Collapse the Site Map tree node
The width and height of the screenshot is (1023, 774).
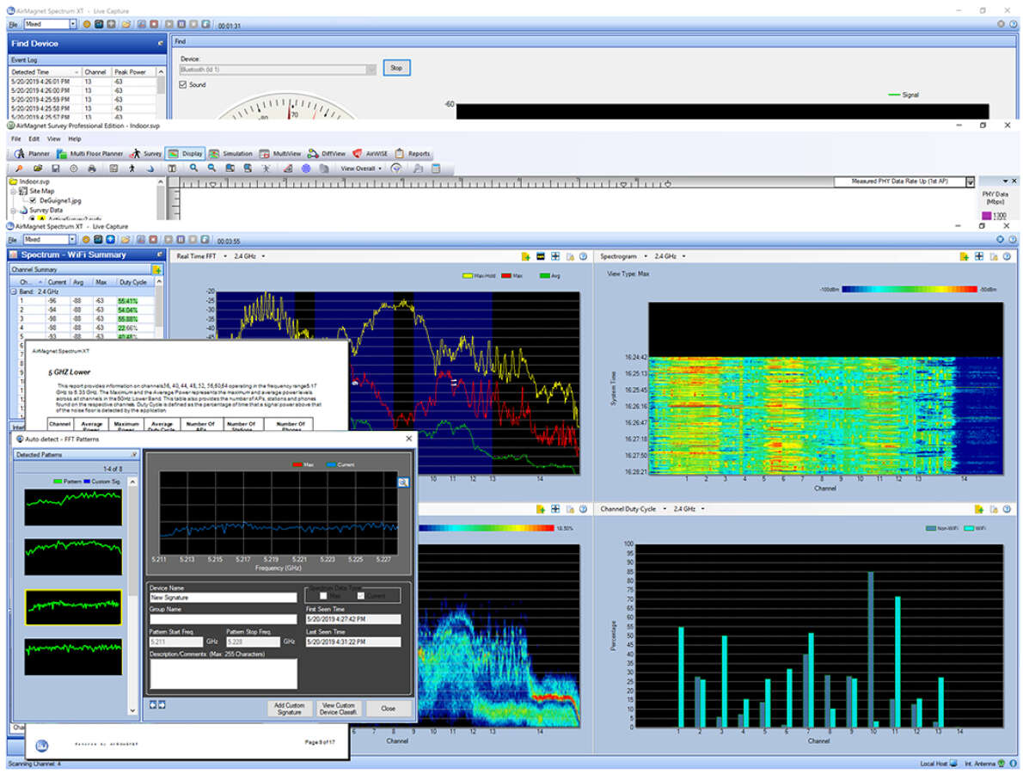point(14,191)
